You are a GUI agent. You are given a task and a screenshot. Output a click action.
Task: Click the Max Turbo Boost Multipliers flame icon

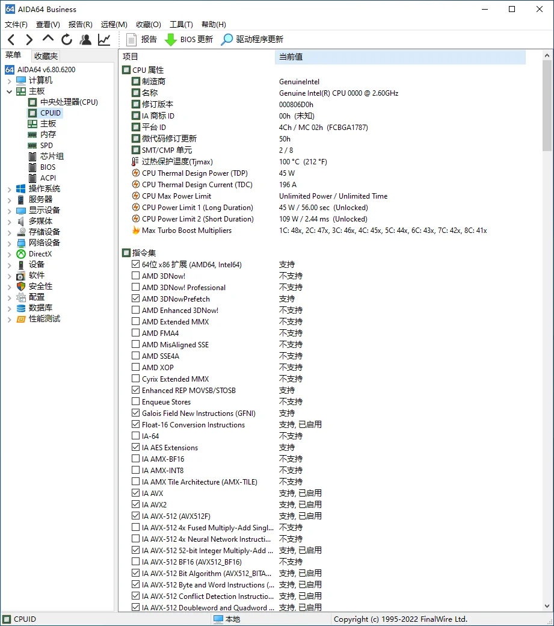pyautogui.click(x=136, y=231)
